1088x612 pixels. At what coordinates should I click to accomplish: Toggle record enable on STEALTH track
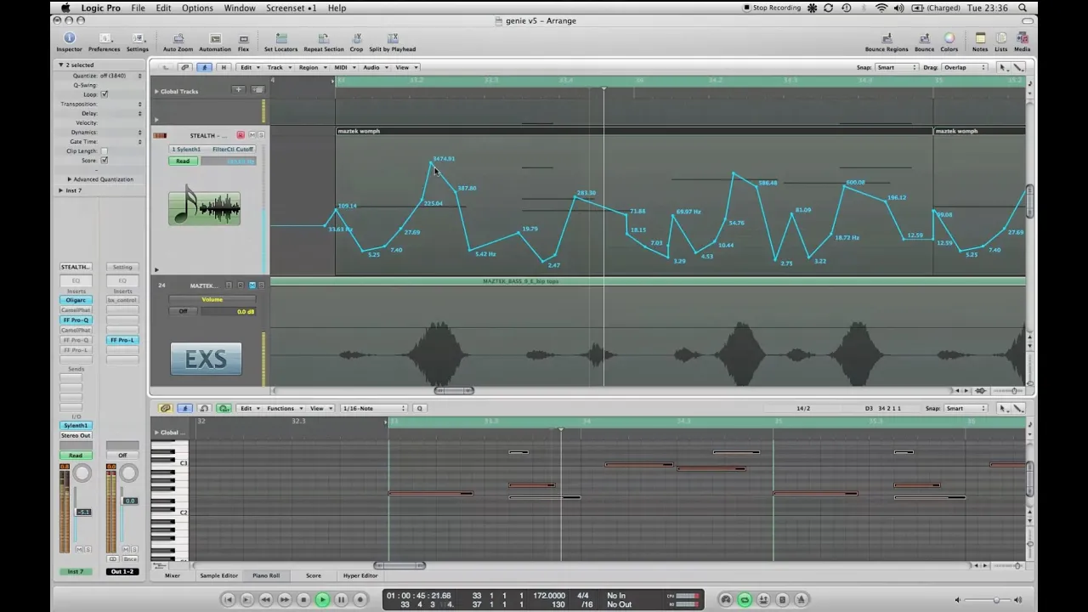tap(241, 135)
